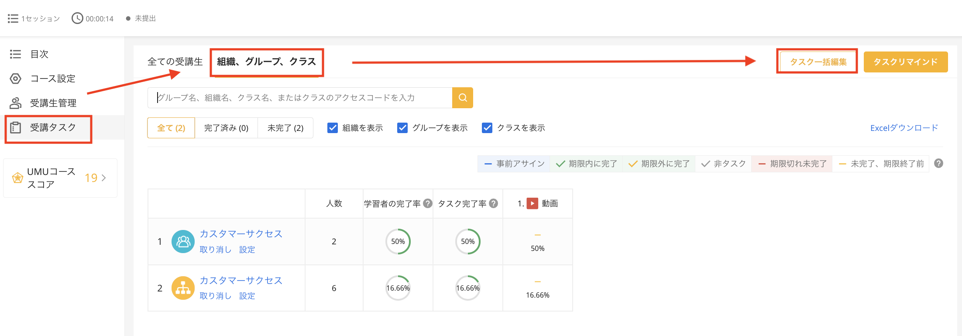
Task: Click the Excelダウンロード link
Action: click(x=904, y=128)
